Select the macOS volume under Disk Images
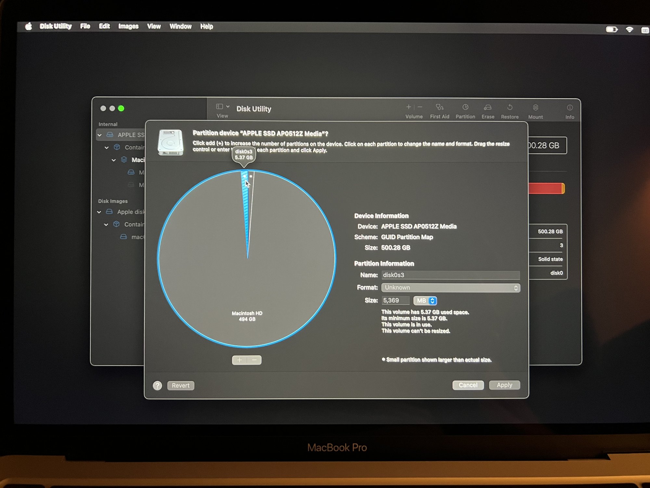Viewport: 650px width, 488px height. pos(133,237)
